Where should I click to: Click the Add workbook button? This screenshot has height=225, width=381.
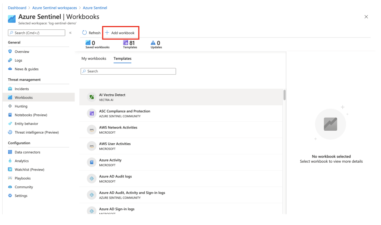[120, 33]
